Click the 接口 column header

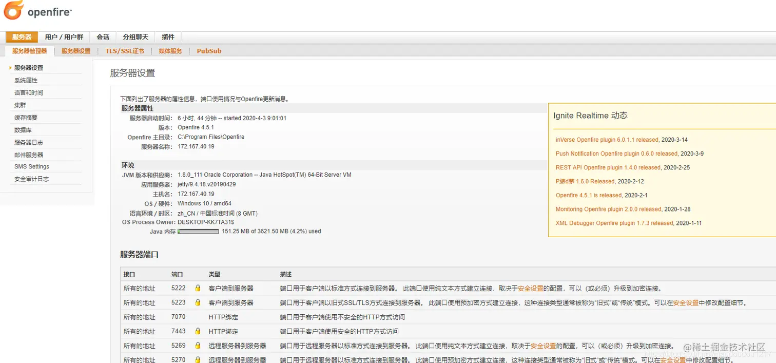click(129, 274)
